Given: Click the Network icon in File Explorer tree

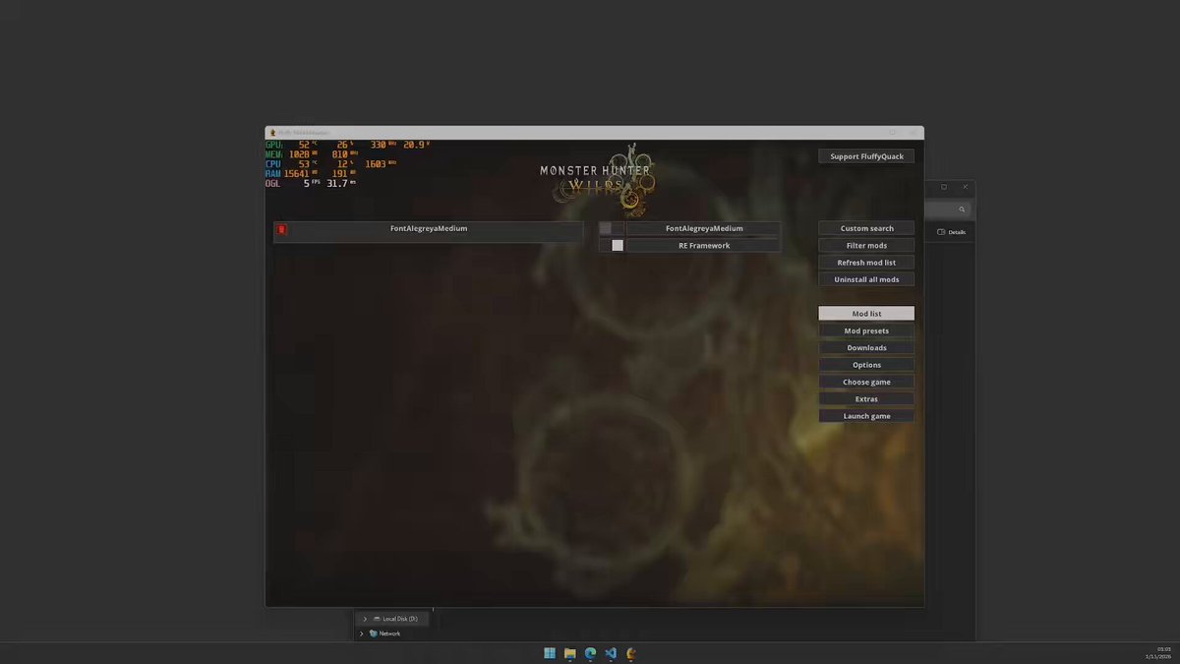Looking at the screenshot, I should (374, 634).
